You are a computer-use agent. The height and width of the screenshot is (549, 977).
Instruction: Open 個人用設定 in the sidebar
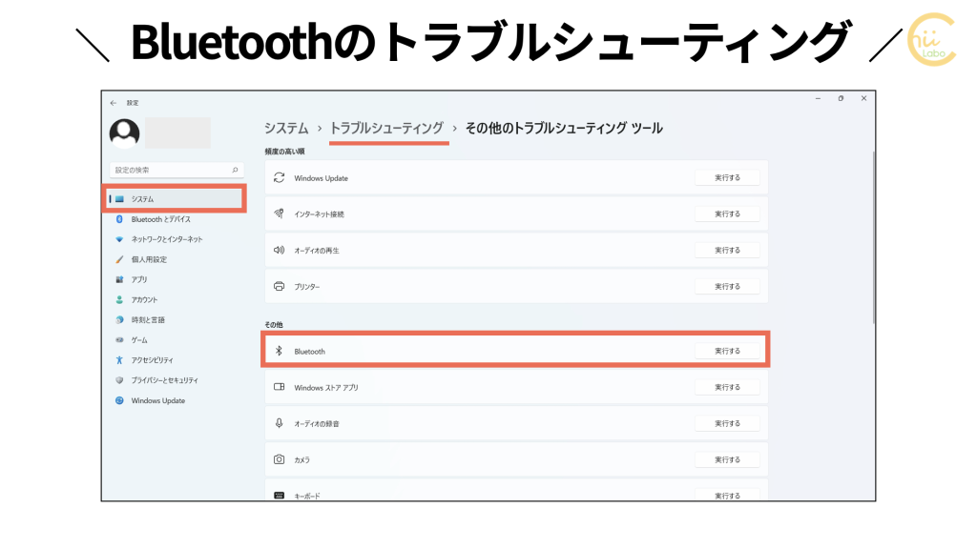(x=149, y=259)
